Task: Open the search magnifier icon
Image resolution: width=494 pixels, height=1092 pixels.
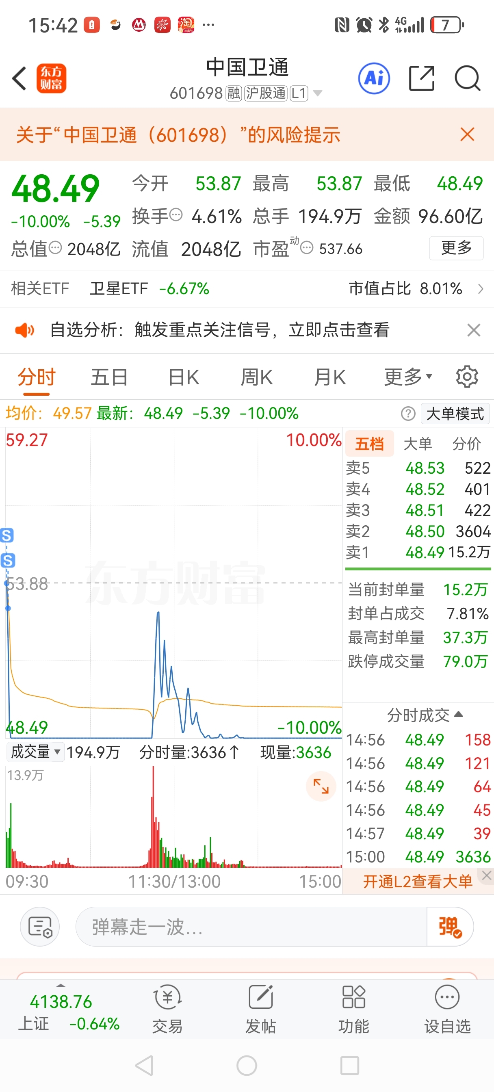Action: click(x=467, y=78)
